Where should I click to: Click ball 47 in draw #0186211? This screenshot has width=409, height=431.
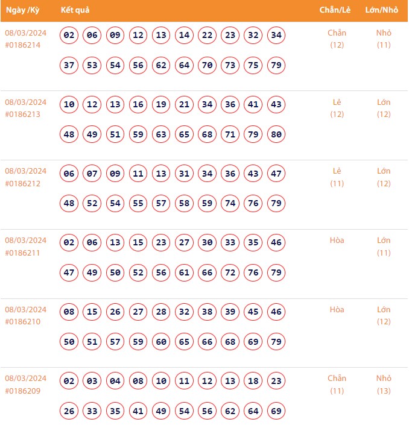point(69,272)
